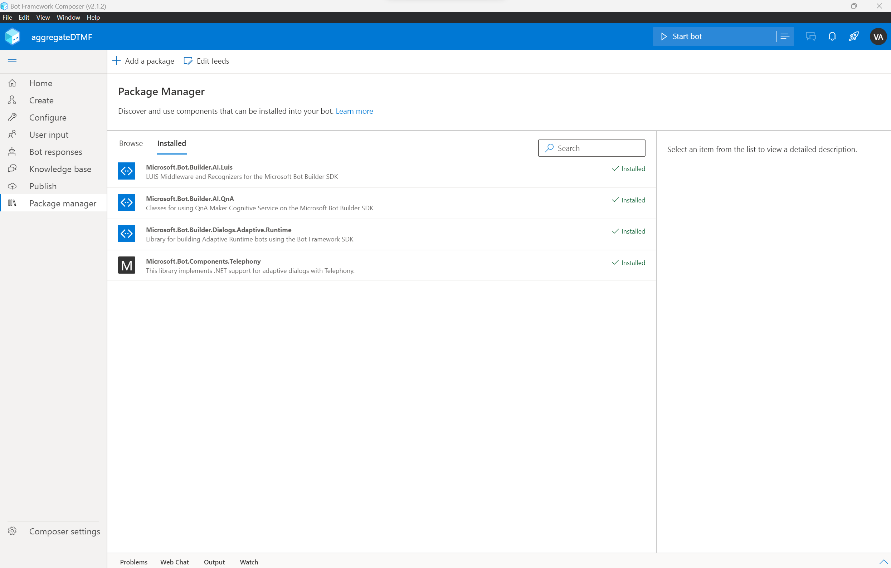Viewport: 891px width, 568px height.
Task: Open the VA user profile avatar
Action: pos(878,36)
